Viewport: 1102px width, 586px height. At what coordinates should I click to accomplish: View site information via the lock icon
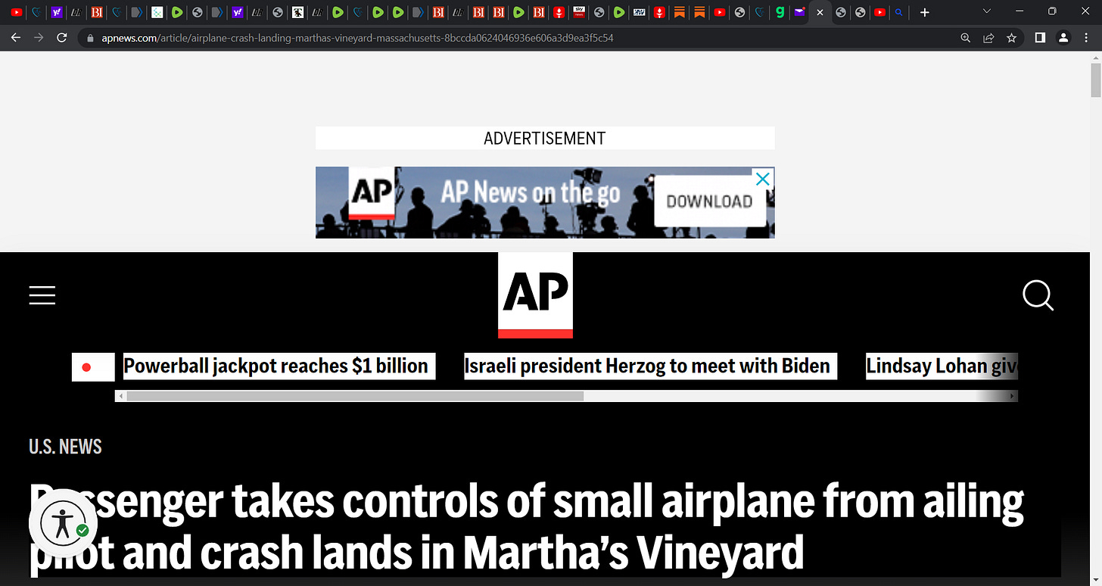(x=90, y=38)
